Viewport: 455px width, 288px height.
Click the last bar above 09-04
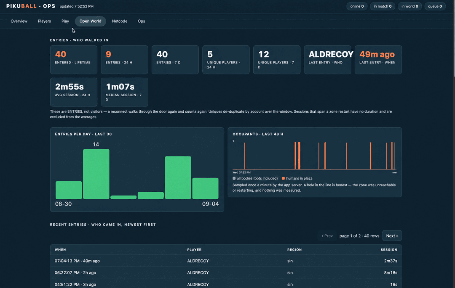[206, 188]
